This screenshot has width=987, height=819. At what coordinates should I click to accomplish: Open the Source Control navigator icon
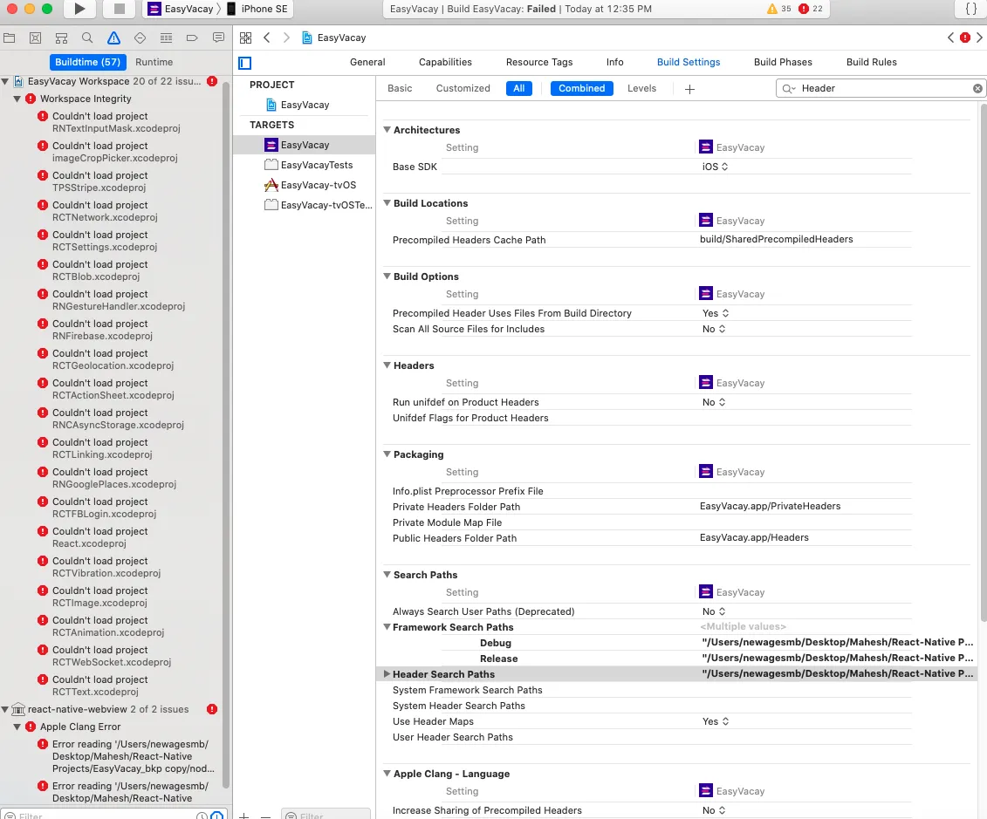tap(35, 38)
